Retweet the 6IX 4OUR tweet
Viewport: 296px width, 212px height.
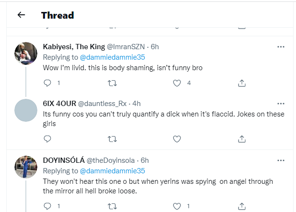pos(112,139)
